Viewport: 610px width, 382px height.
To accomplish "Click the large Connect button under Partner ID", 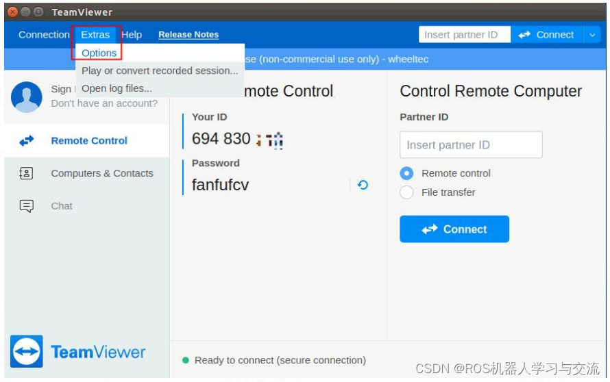I will click(x=454, y=229).
